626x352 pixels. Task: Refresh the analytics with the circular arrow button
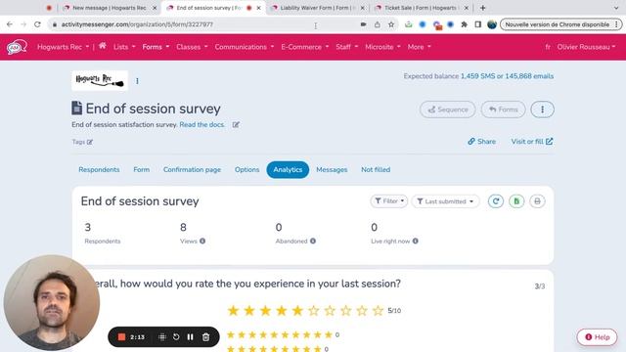496,201
